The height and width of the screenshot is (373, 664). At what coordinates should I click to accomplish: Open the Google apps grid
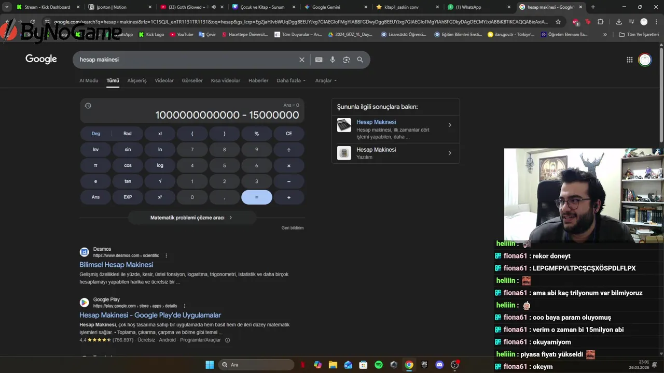point(629,60)
